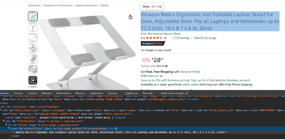The width and height of the screenshot is (285, 139).
Task: Open the Console tab in DevTools
Action: pyautogui.click(x=18, y=93)
